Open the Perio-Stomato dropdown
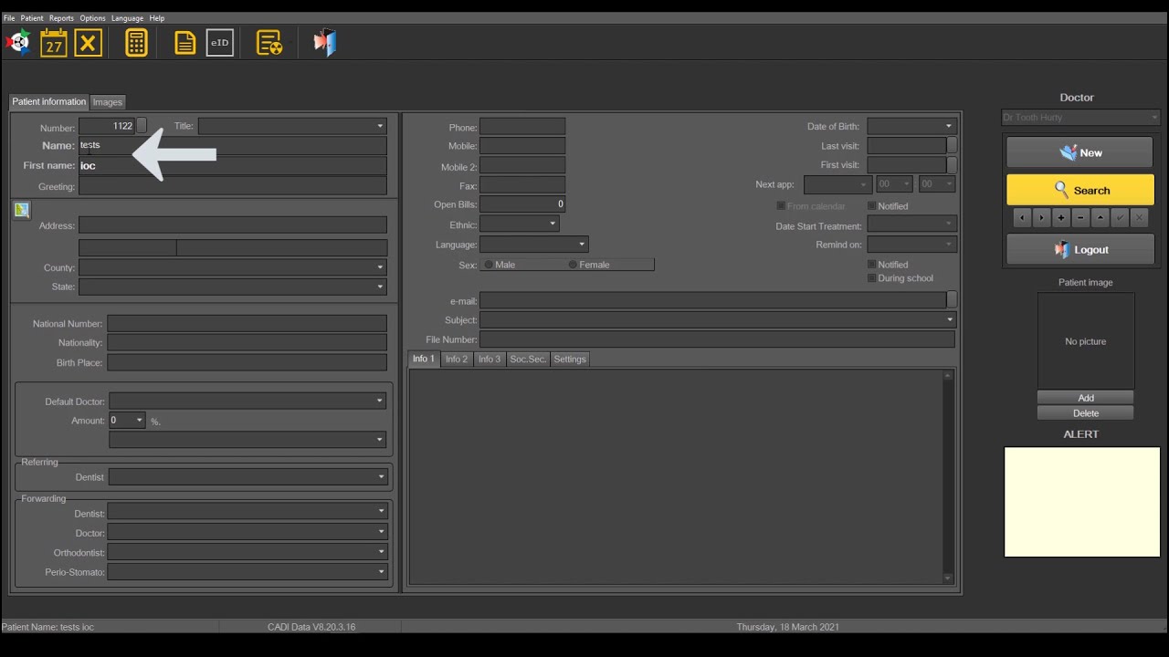 coord(247,572)
